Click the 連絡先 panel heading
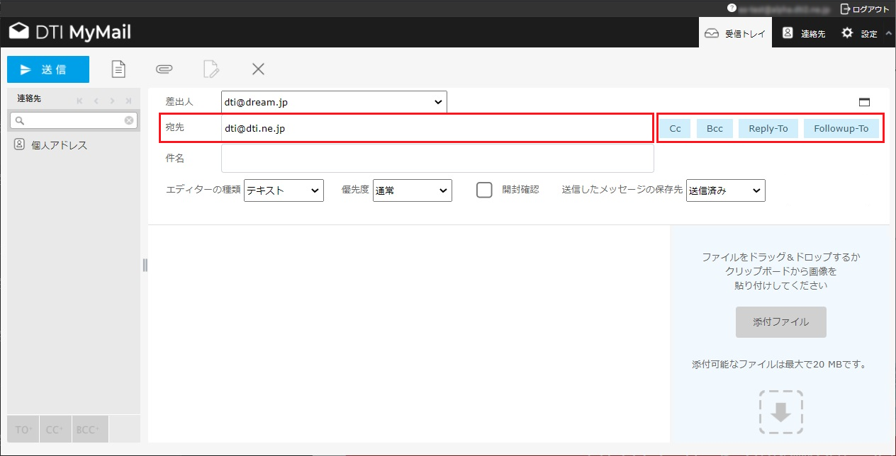 coord(29,99)
